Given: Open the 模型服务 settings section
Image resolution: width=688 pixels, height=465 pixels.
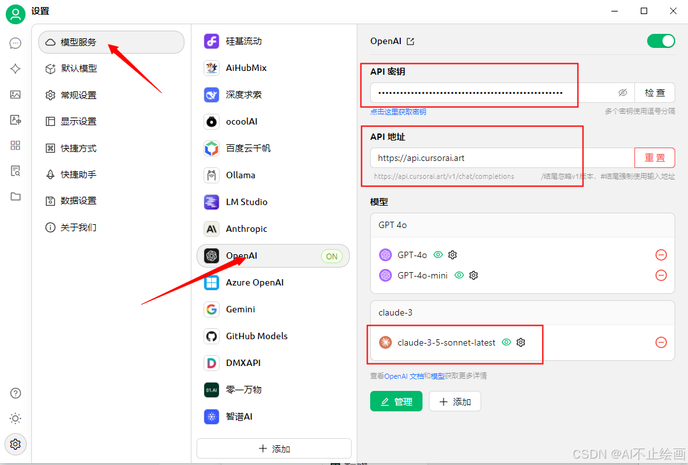Looking at the screenshot, I should tap(112, 42).
